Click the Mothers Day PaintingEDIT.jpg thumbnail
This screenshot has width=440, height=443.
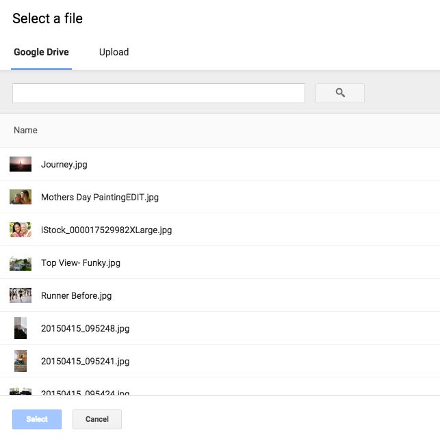point(21,197)
